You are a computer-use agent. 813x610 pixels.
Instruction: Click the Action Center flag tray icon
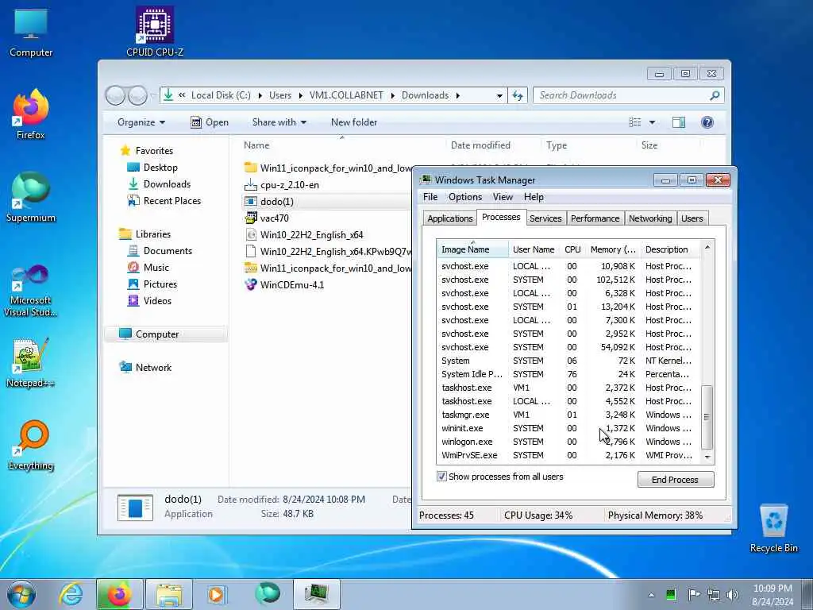[x=693, y=594]
